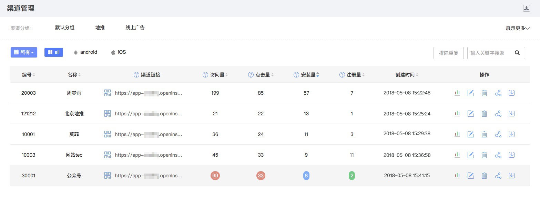
Task: Select the all platform filter
Action: click(x=54, y=52)
